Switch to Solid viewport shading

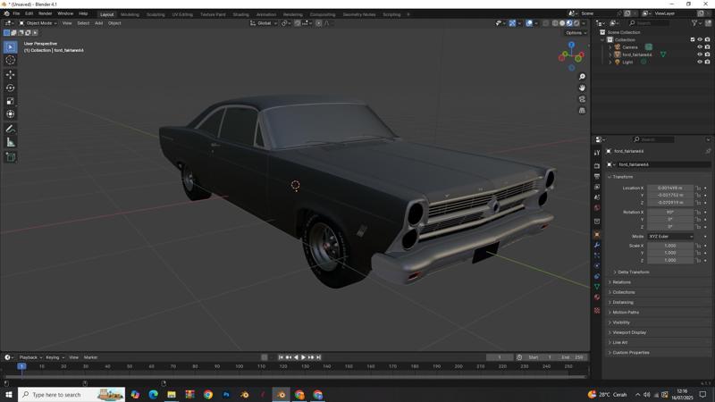click(562, 23)
